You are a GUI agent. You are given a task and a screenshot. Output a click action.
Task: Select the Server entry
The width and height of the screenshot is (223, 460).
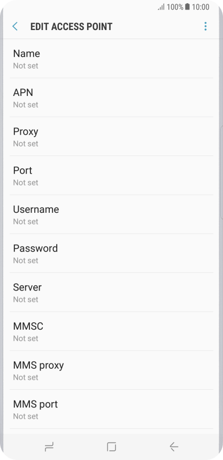click(x=111, y=293)
